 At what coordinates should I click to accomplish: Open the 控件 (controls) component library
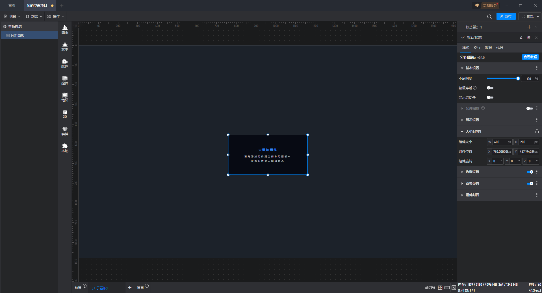[65, 80]
